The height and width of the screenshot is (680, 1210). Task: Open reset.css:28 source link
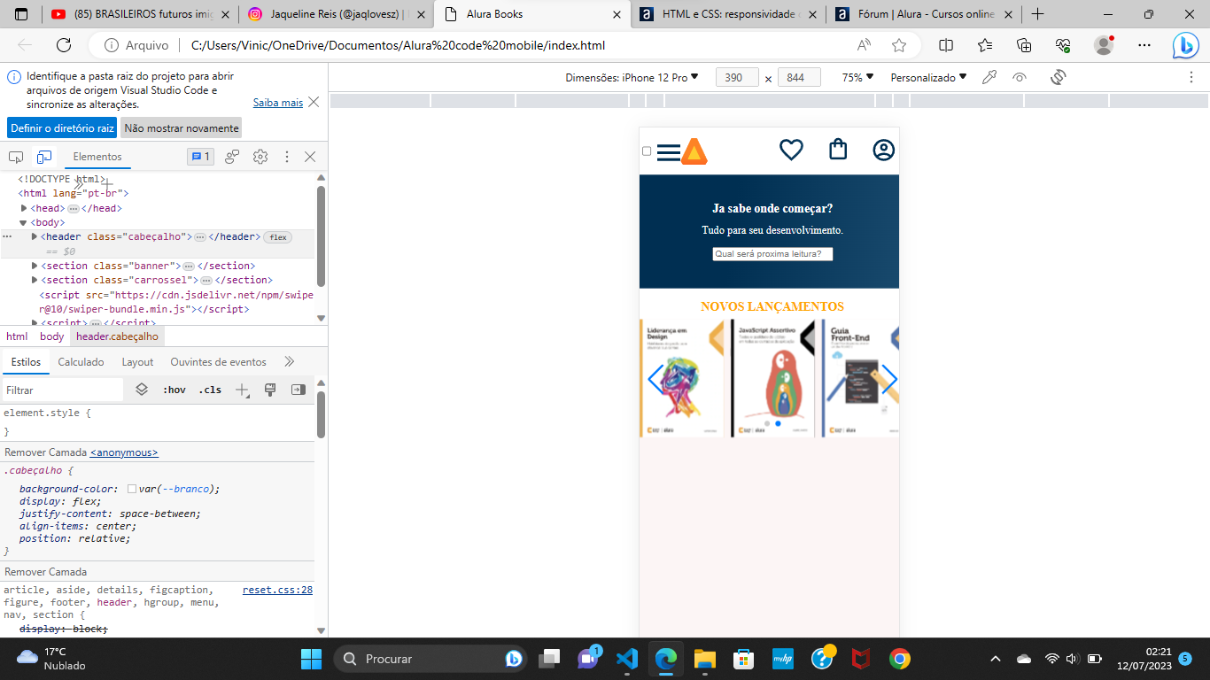[277, 590]
